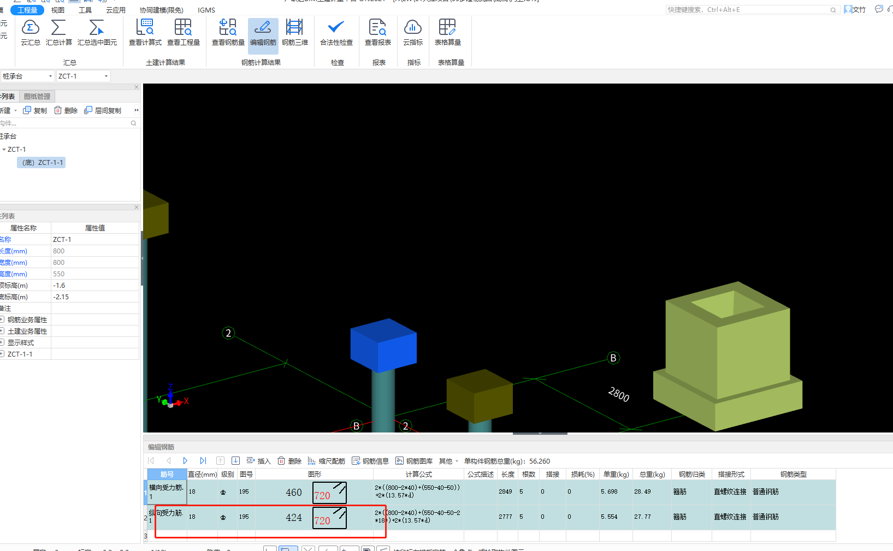Click the 复制 copy button in component list

click(35, 110)
